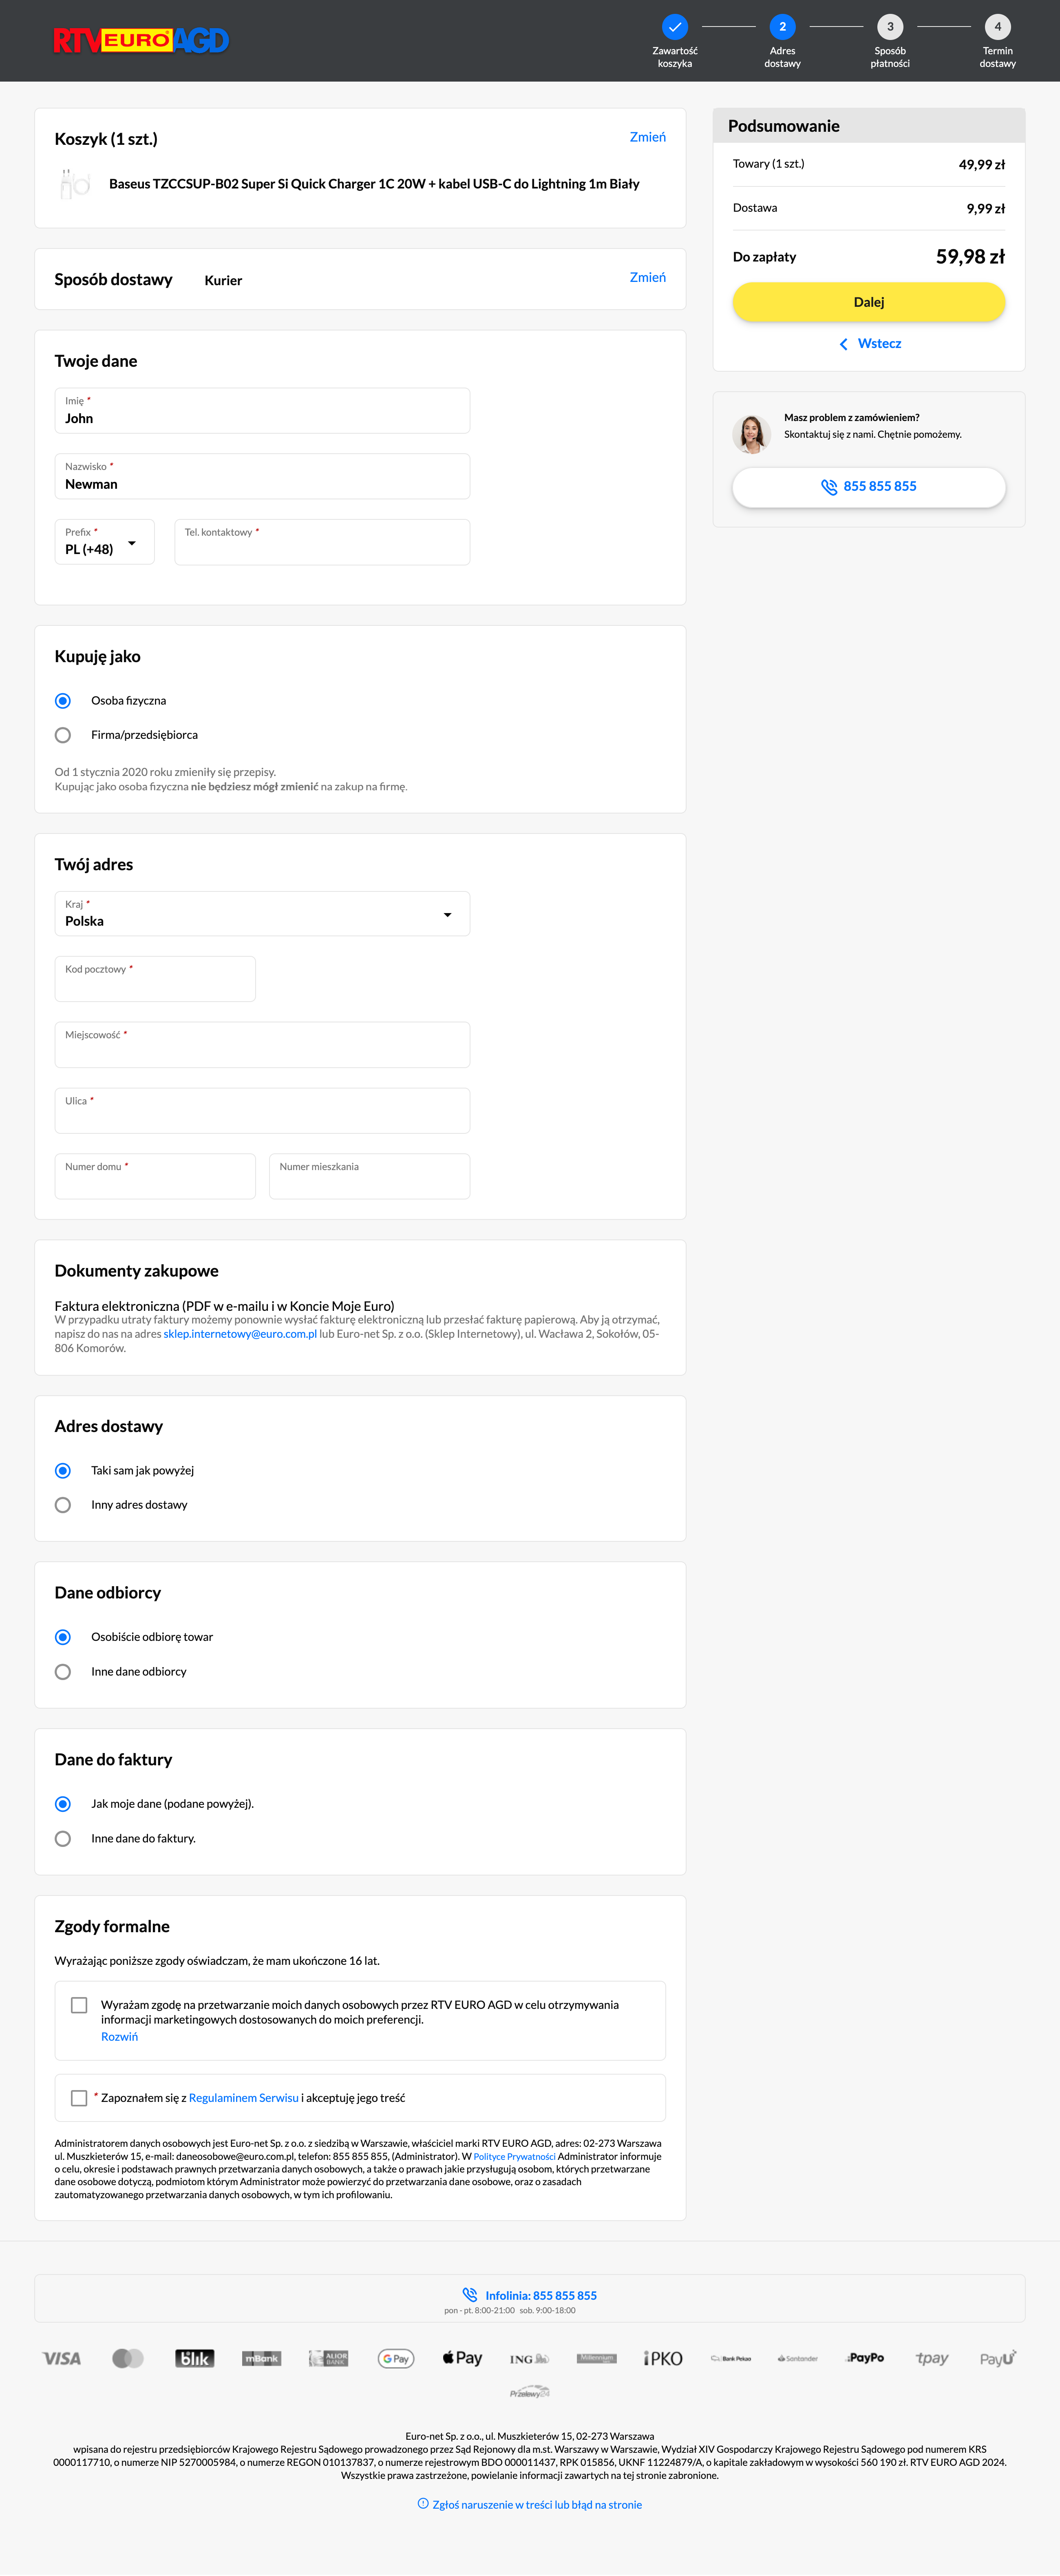This screenshot has width=1060, height=2576.
Task: Choose the Inny adres dostawy radio button
Action: [63, 1505]
